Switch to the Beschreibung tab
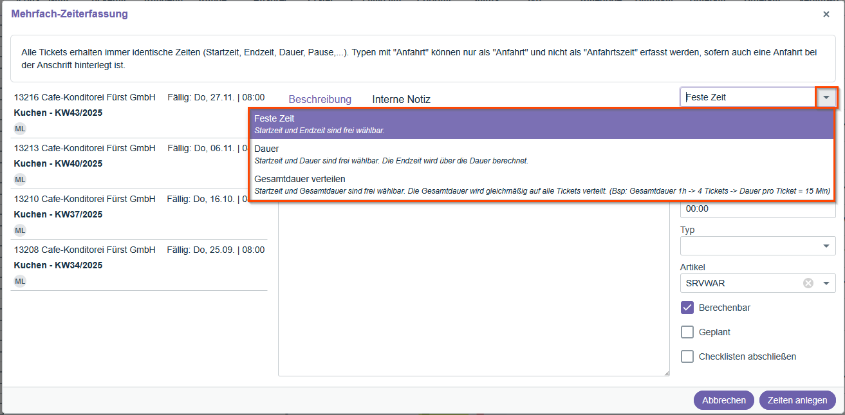The image size is (845, 415). 320,99
